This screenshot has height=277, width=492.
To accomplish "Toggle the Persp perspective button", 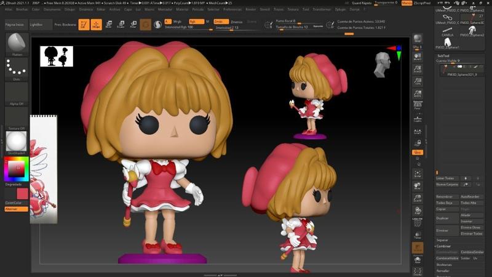I will tap(418, 106).
